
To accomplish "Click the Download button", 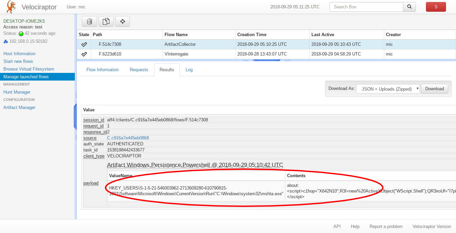I will [x=434, y=89].
